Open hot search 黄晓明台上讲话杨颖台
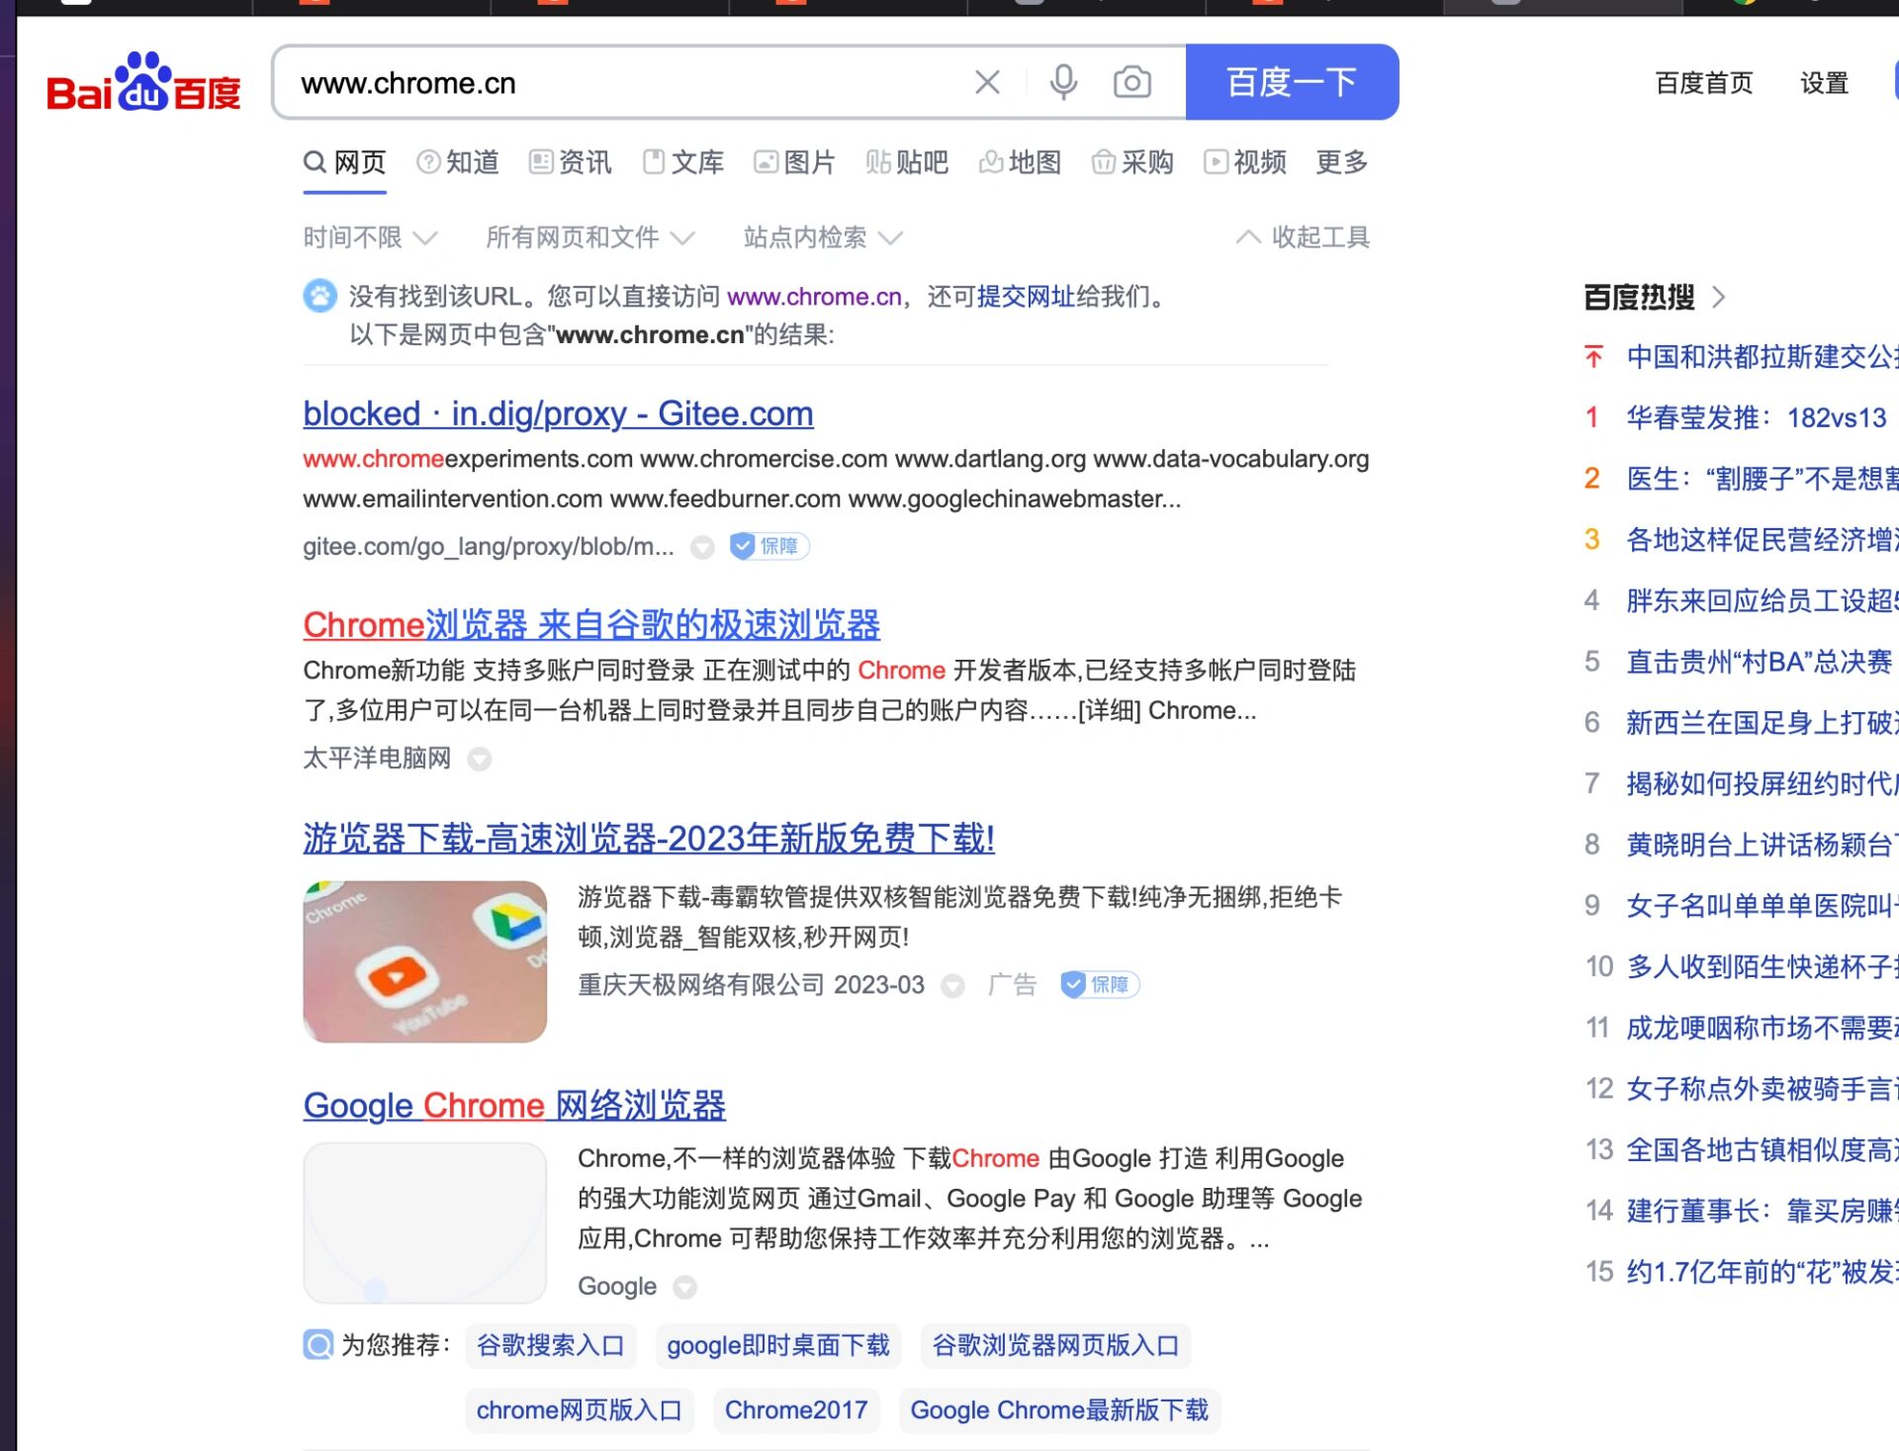The width and height of the screenshot is (1899, 1451). click(x=1761, y=845)
